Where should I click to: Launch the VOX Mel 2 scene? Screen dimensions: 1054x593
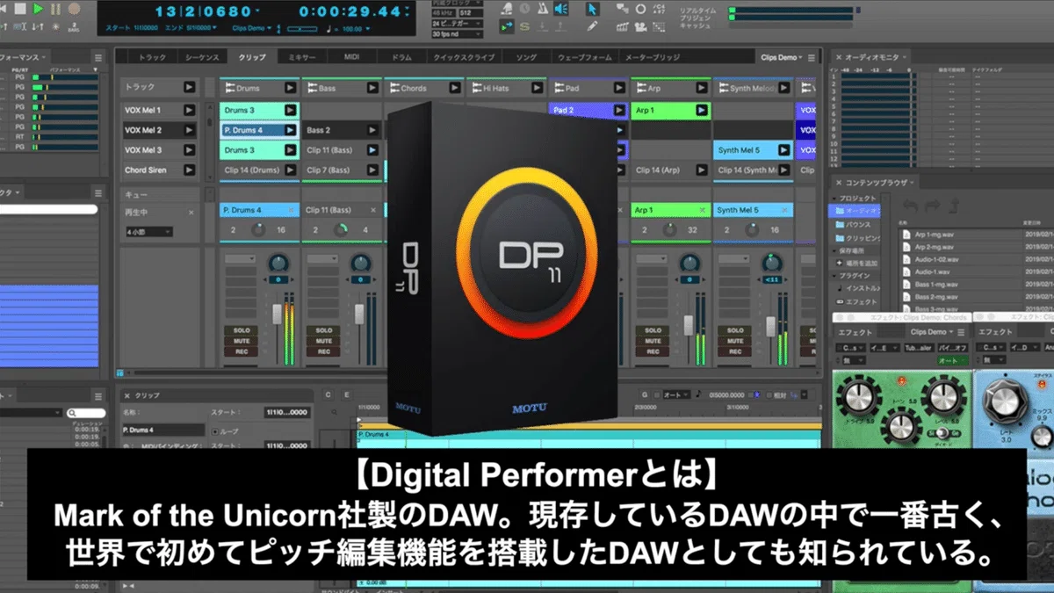(189, 130)
